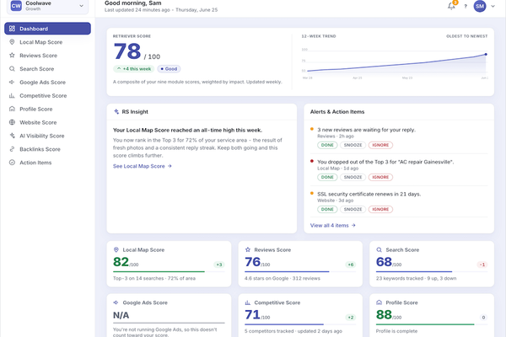Screen dimensions: 506x337
Task: Click the Local Map Score pin icon in sidebar
Action: [x=12, y=42]
